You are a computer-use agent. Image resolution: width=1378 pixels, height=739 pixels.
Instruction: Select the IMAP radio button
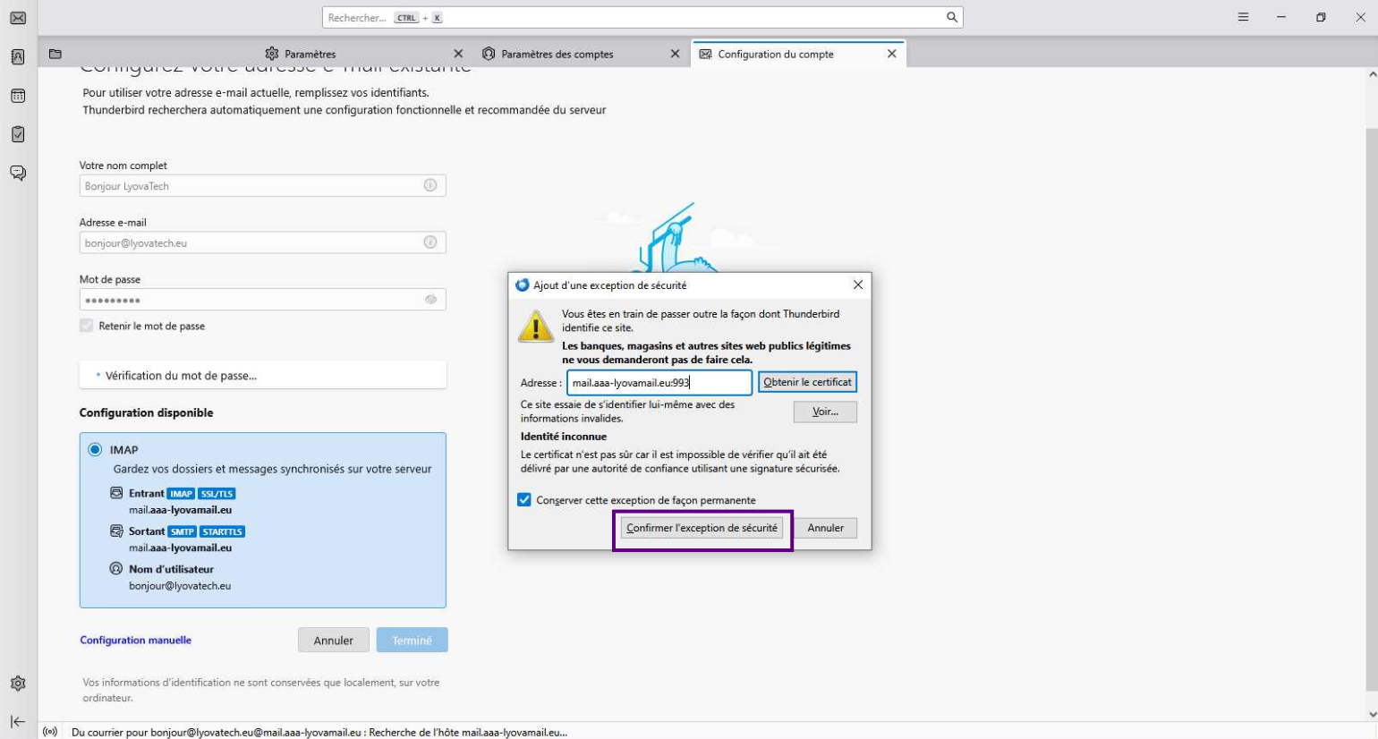point(95,450)
